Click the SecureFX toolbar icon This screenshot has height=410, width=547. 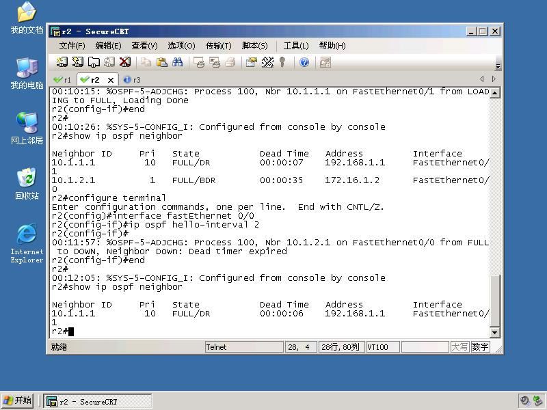[325, 62]
